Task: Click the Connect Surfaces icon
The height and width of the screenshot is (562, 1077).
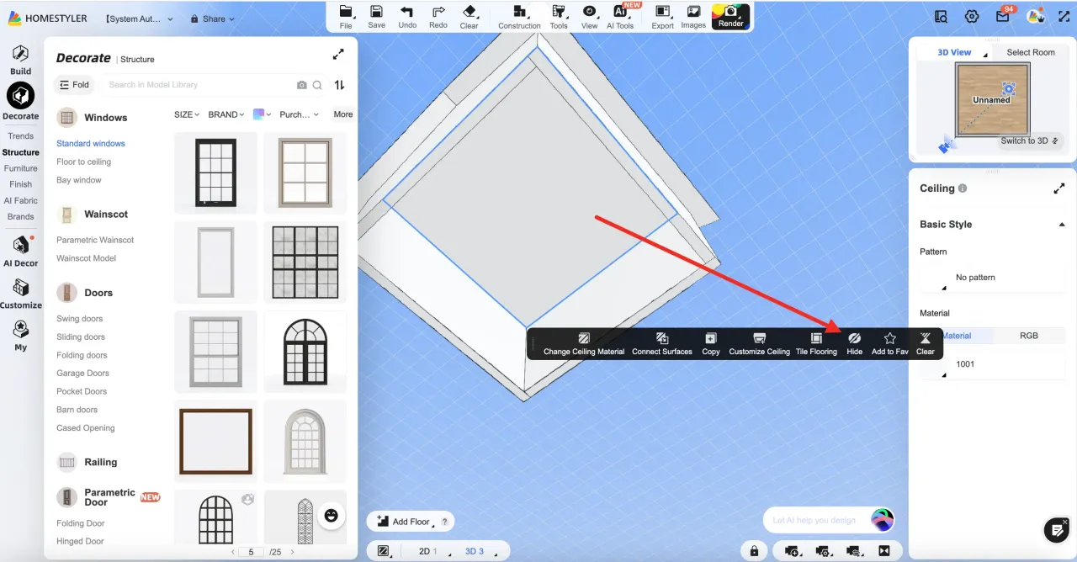Action: pyautogui.click(x=662, y=338)
